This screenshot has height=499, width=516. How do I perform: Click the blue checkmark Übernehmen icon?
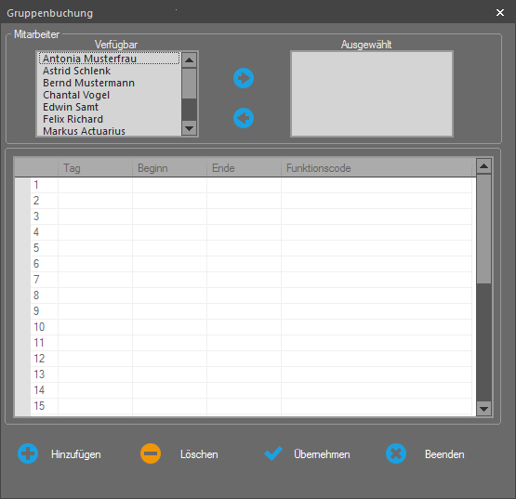(273, 453)
